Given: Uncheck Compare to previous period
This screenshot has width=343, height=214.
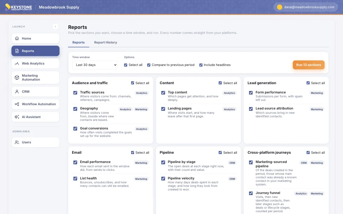Looking at the screenshot, I should point(149,65).
